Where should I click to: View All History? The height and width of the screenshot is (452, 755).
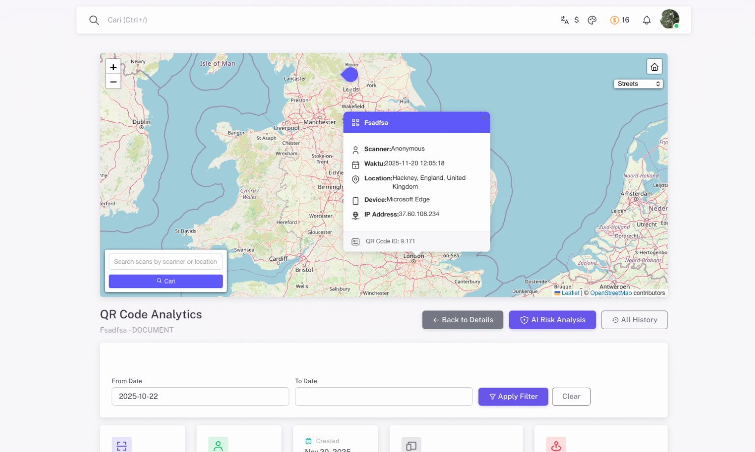(x=634, y=320)
